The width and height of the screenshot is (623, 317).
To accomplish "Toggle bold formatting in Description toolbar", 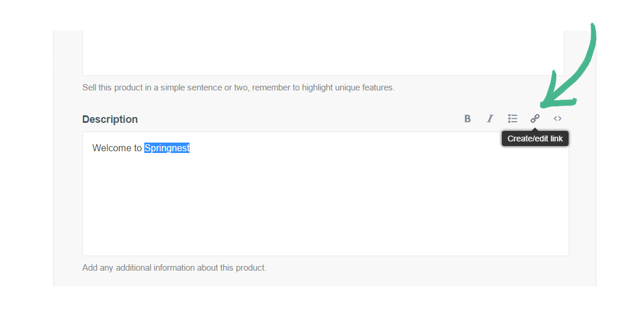I will [468, 119].
